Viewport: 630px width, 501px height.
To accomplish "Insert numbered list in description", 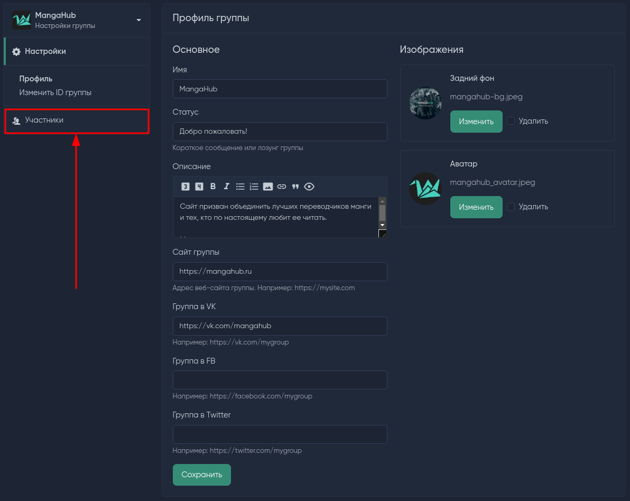I will pos(254,187).
